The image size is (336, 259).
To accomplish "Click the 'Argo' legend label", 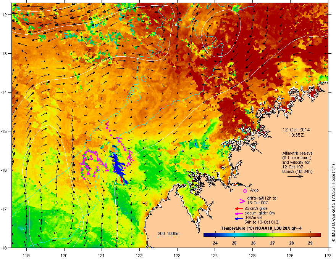I will point(254,190).
